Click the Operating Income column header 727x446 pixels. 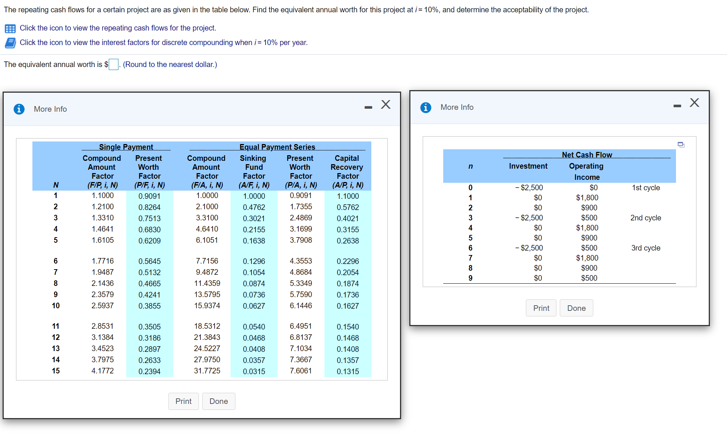pos(587,172)
